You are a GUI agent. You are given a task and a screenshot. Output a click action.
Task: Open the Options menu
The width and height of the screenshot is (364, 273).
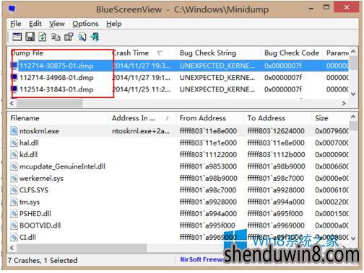point(85,24)
